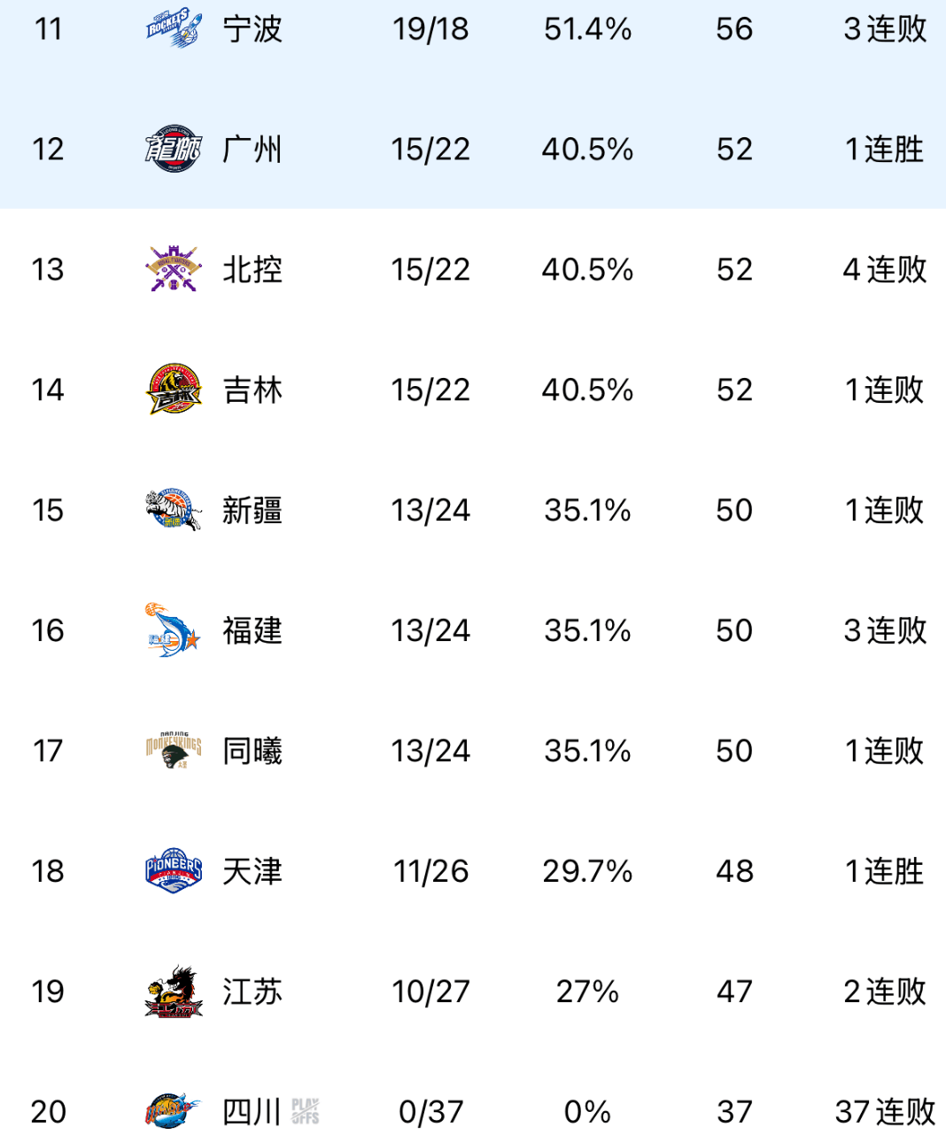This screenshot has width=946, height=1135.
Task: Click the Xinjiang Flying Tigers logo
Action: pos(173,510)
